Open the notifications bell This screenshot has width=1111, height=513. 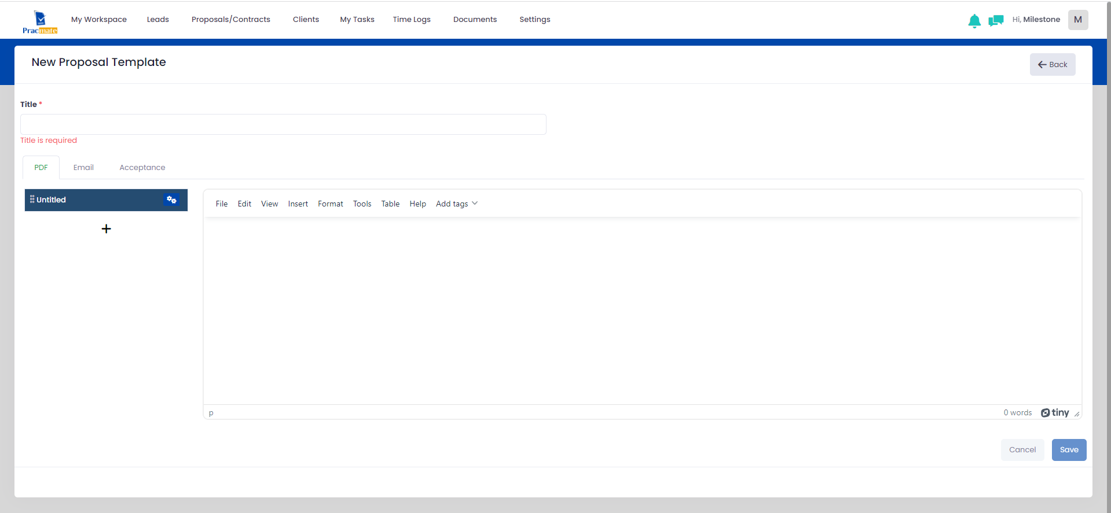click(974, 21)
